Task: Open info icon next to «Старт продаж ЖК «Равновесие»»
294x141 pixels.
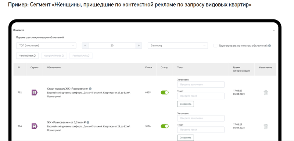Action: pos(90,88)
